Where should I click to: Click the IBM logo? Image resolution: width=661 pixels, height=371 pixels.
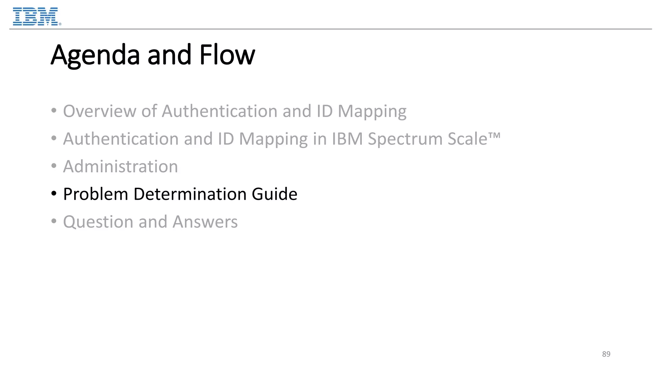(x=35, y=16)
